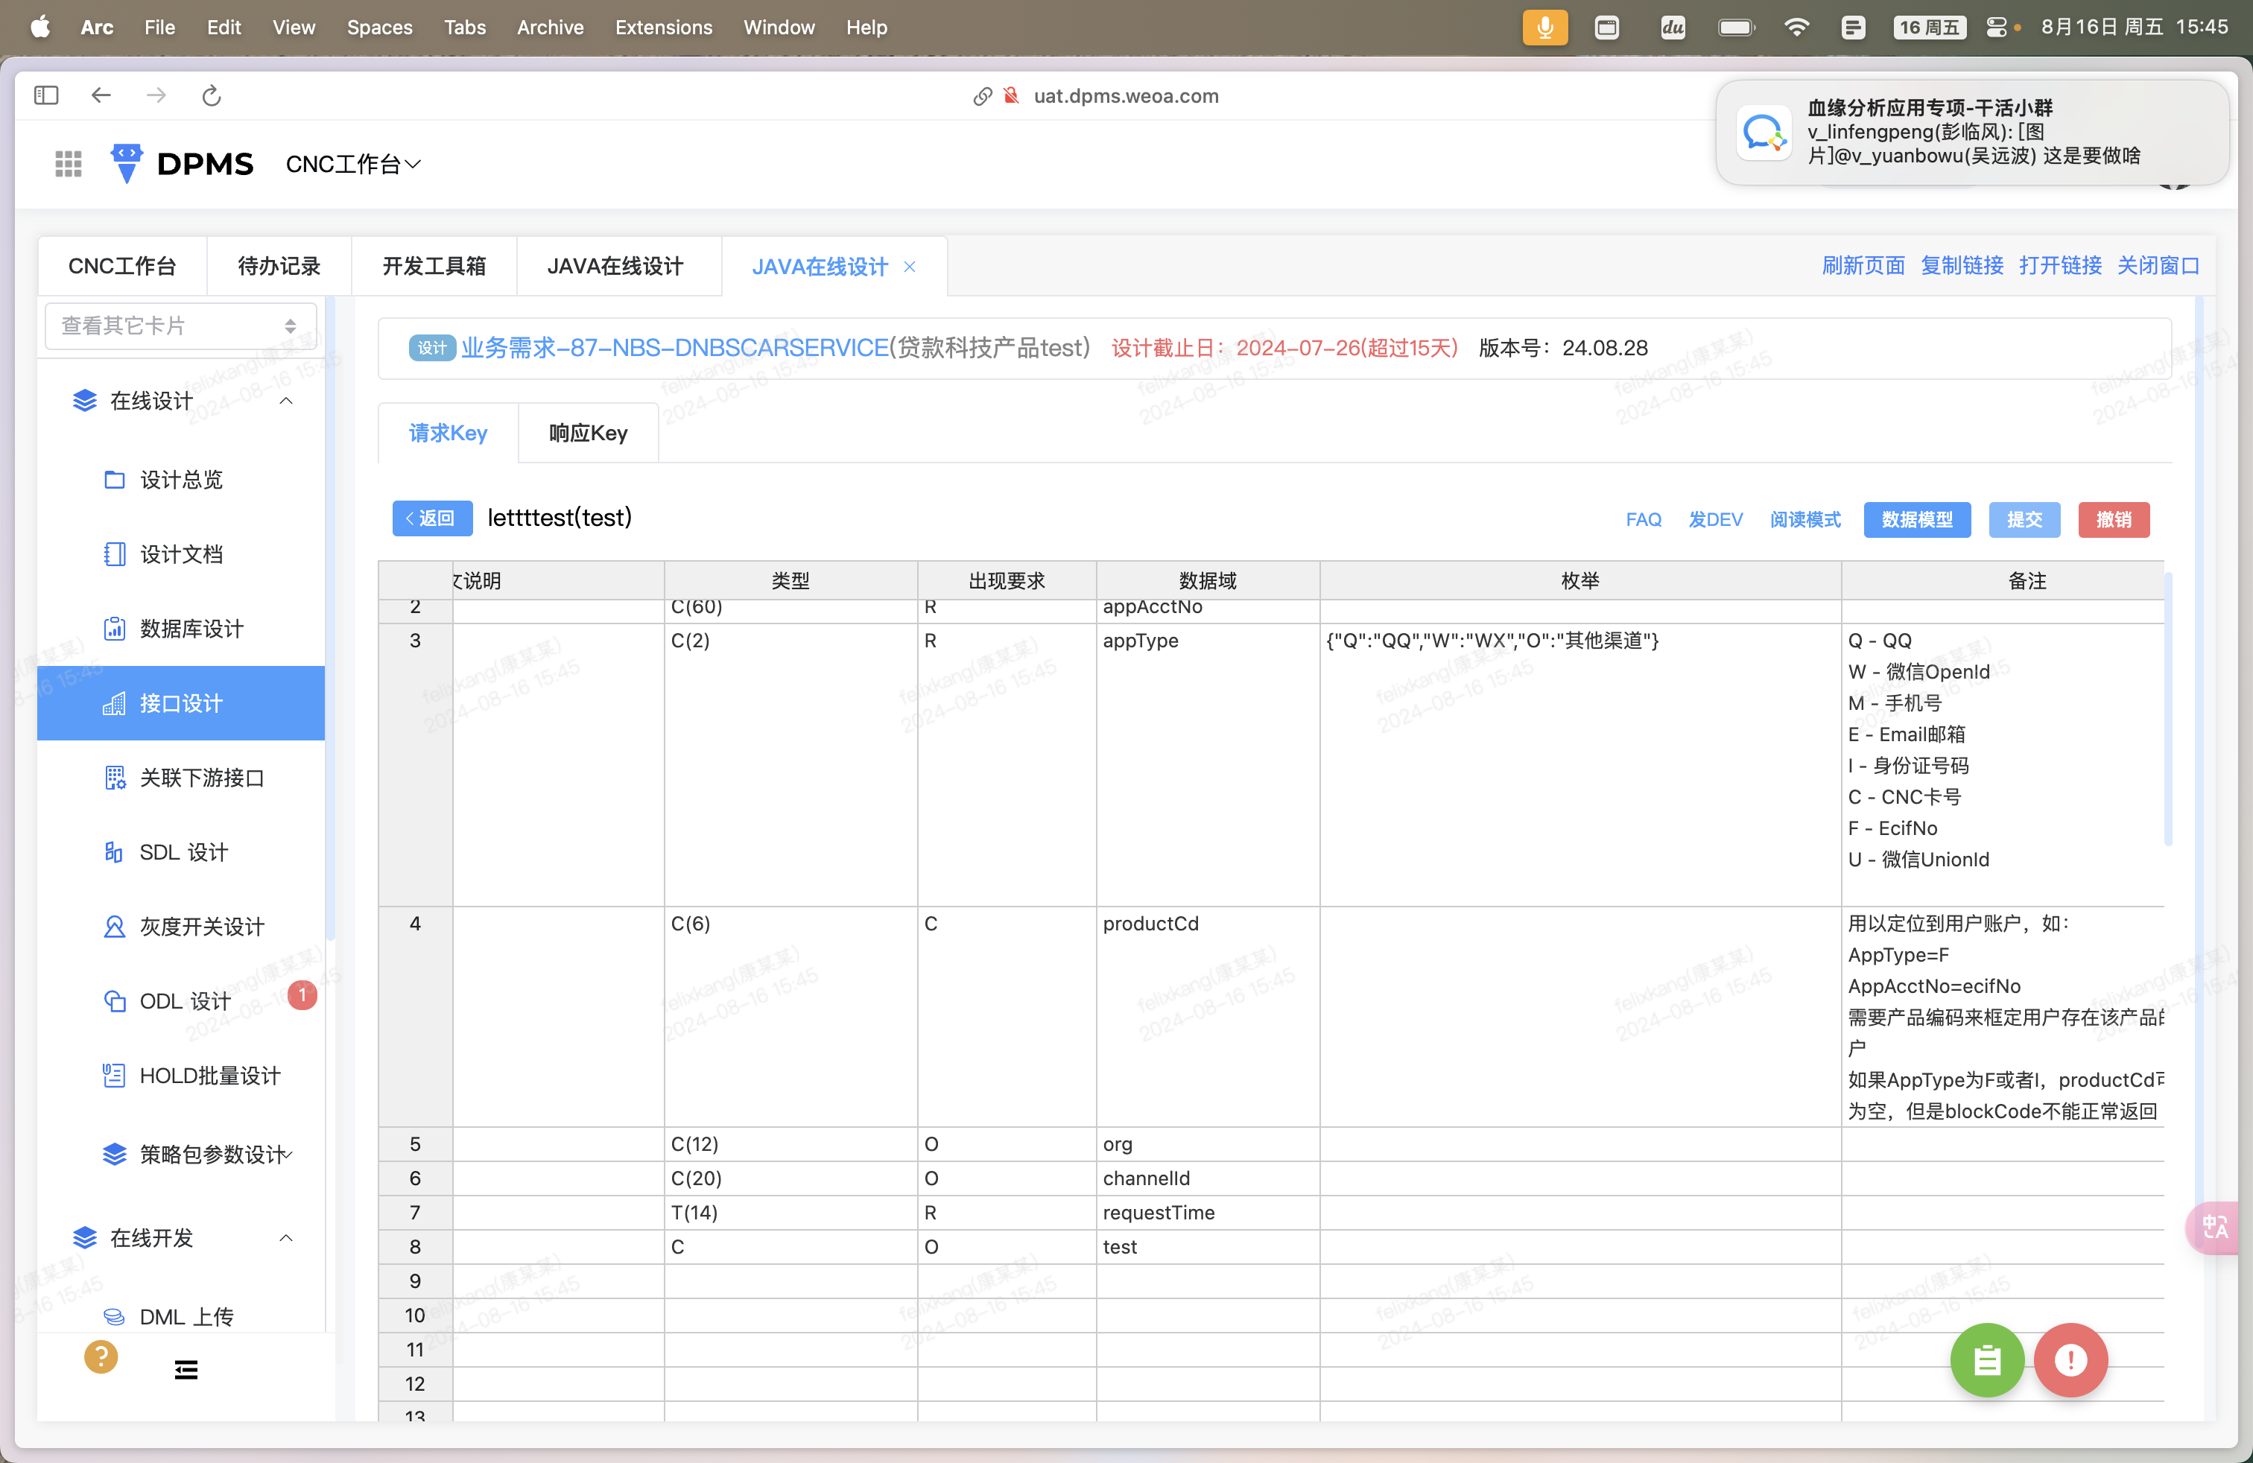Open macOS Control Center icon
Image resolution: width=2253 pixels, height=1463 pixels.
(x=1995, y=28)
